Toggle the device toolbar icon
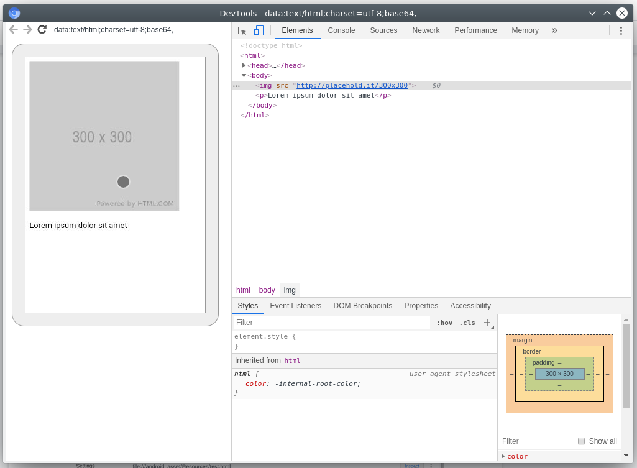The height and width of the screenshot is (468, 637). click(259, 30)
